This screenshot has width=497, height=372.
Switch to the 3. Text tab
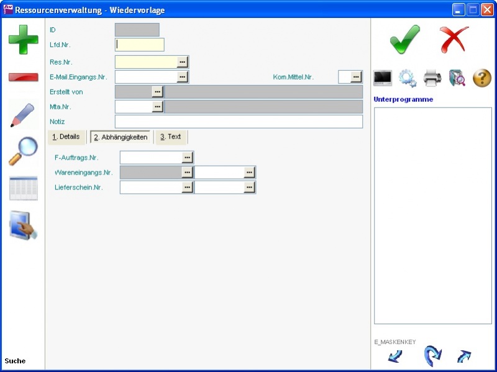(x=170, y=137)
